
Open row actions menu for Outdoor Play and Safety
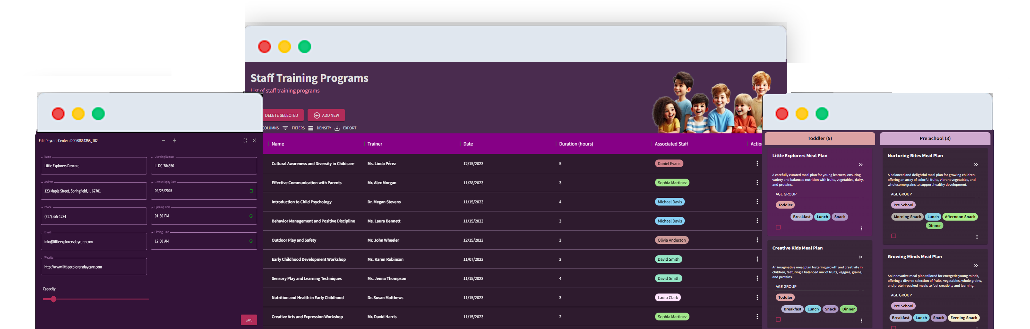(x=757, y=240)
